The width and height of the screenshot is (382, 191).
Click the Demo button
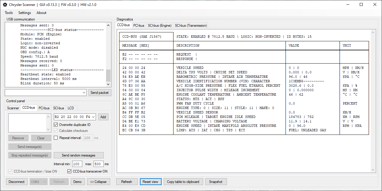tap(78, 182)
